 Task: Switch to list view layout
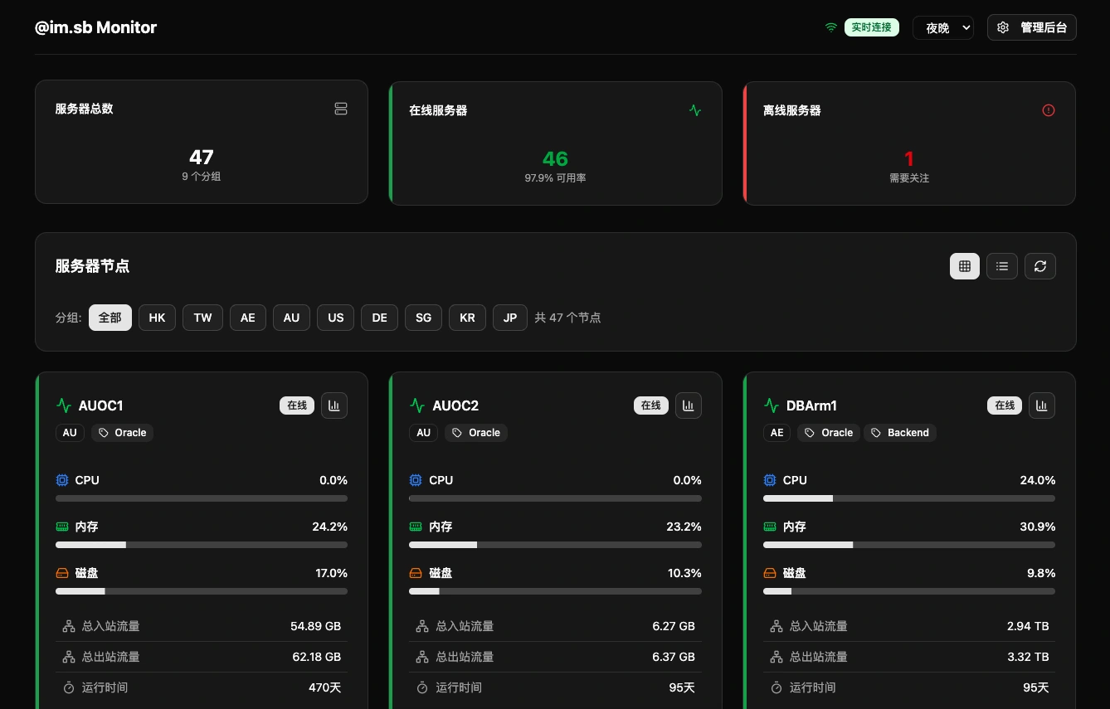(x=1002, y=266)
